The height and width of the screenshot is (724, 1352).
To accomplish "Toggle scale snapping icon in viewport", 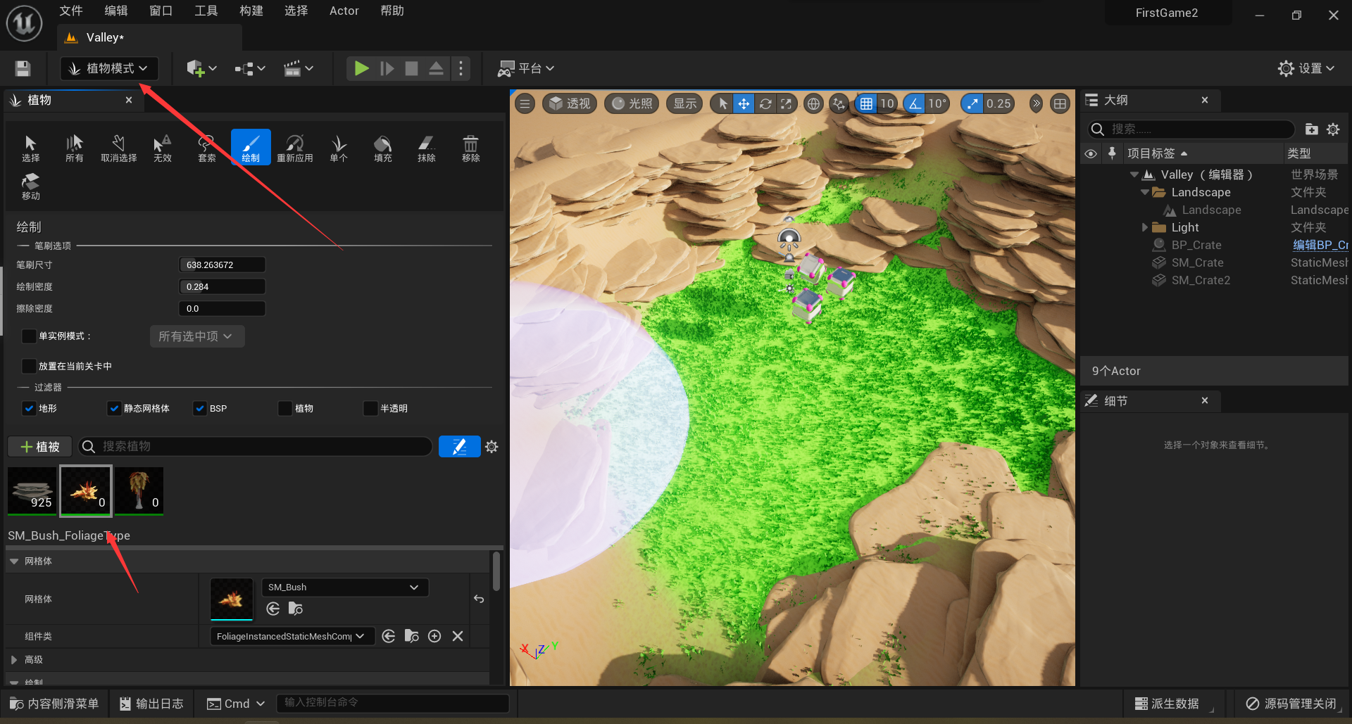I will point(972,104).
